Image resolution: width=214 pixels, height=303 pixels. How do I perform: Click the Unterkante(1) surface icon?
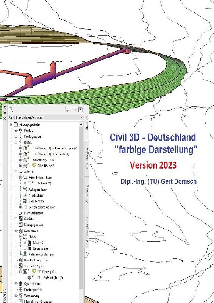[x=26, y=154]
